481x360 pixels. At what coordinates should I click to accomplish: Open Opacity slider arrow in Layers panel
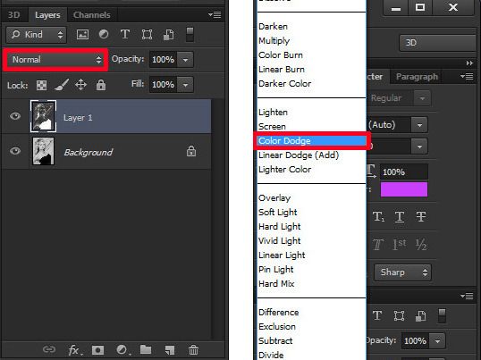[185, 60]
